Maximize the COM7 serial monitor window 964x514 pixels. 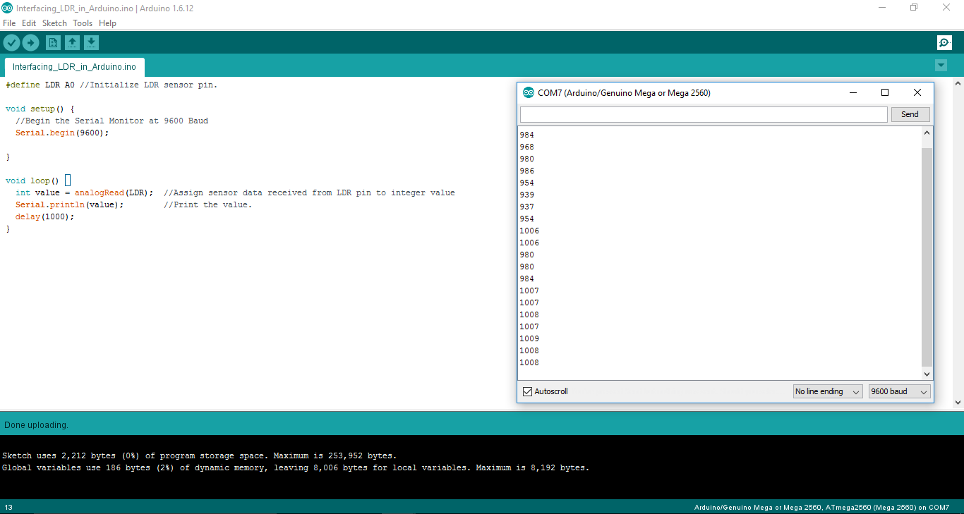[885, 92]
